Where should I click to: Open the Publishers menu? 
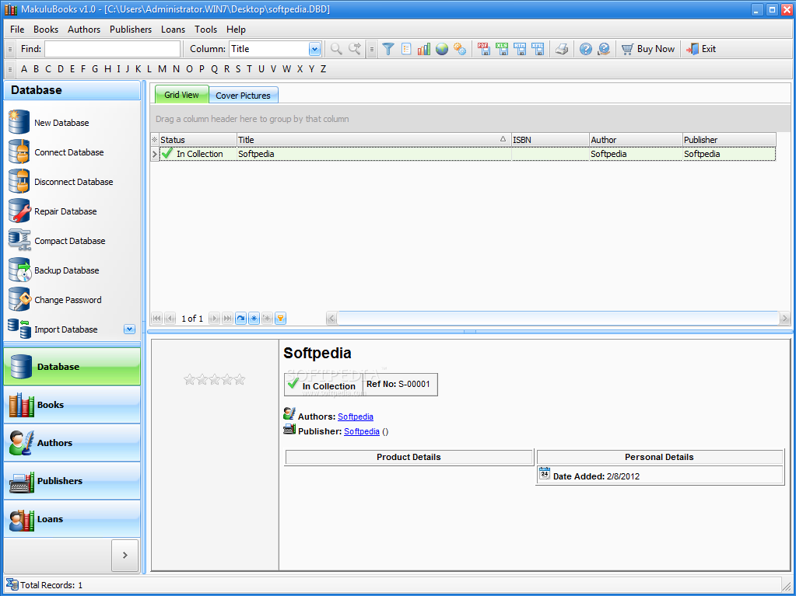pyautogui.click(x=131, y=30)
